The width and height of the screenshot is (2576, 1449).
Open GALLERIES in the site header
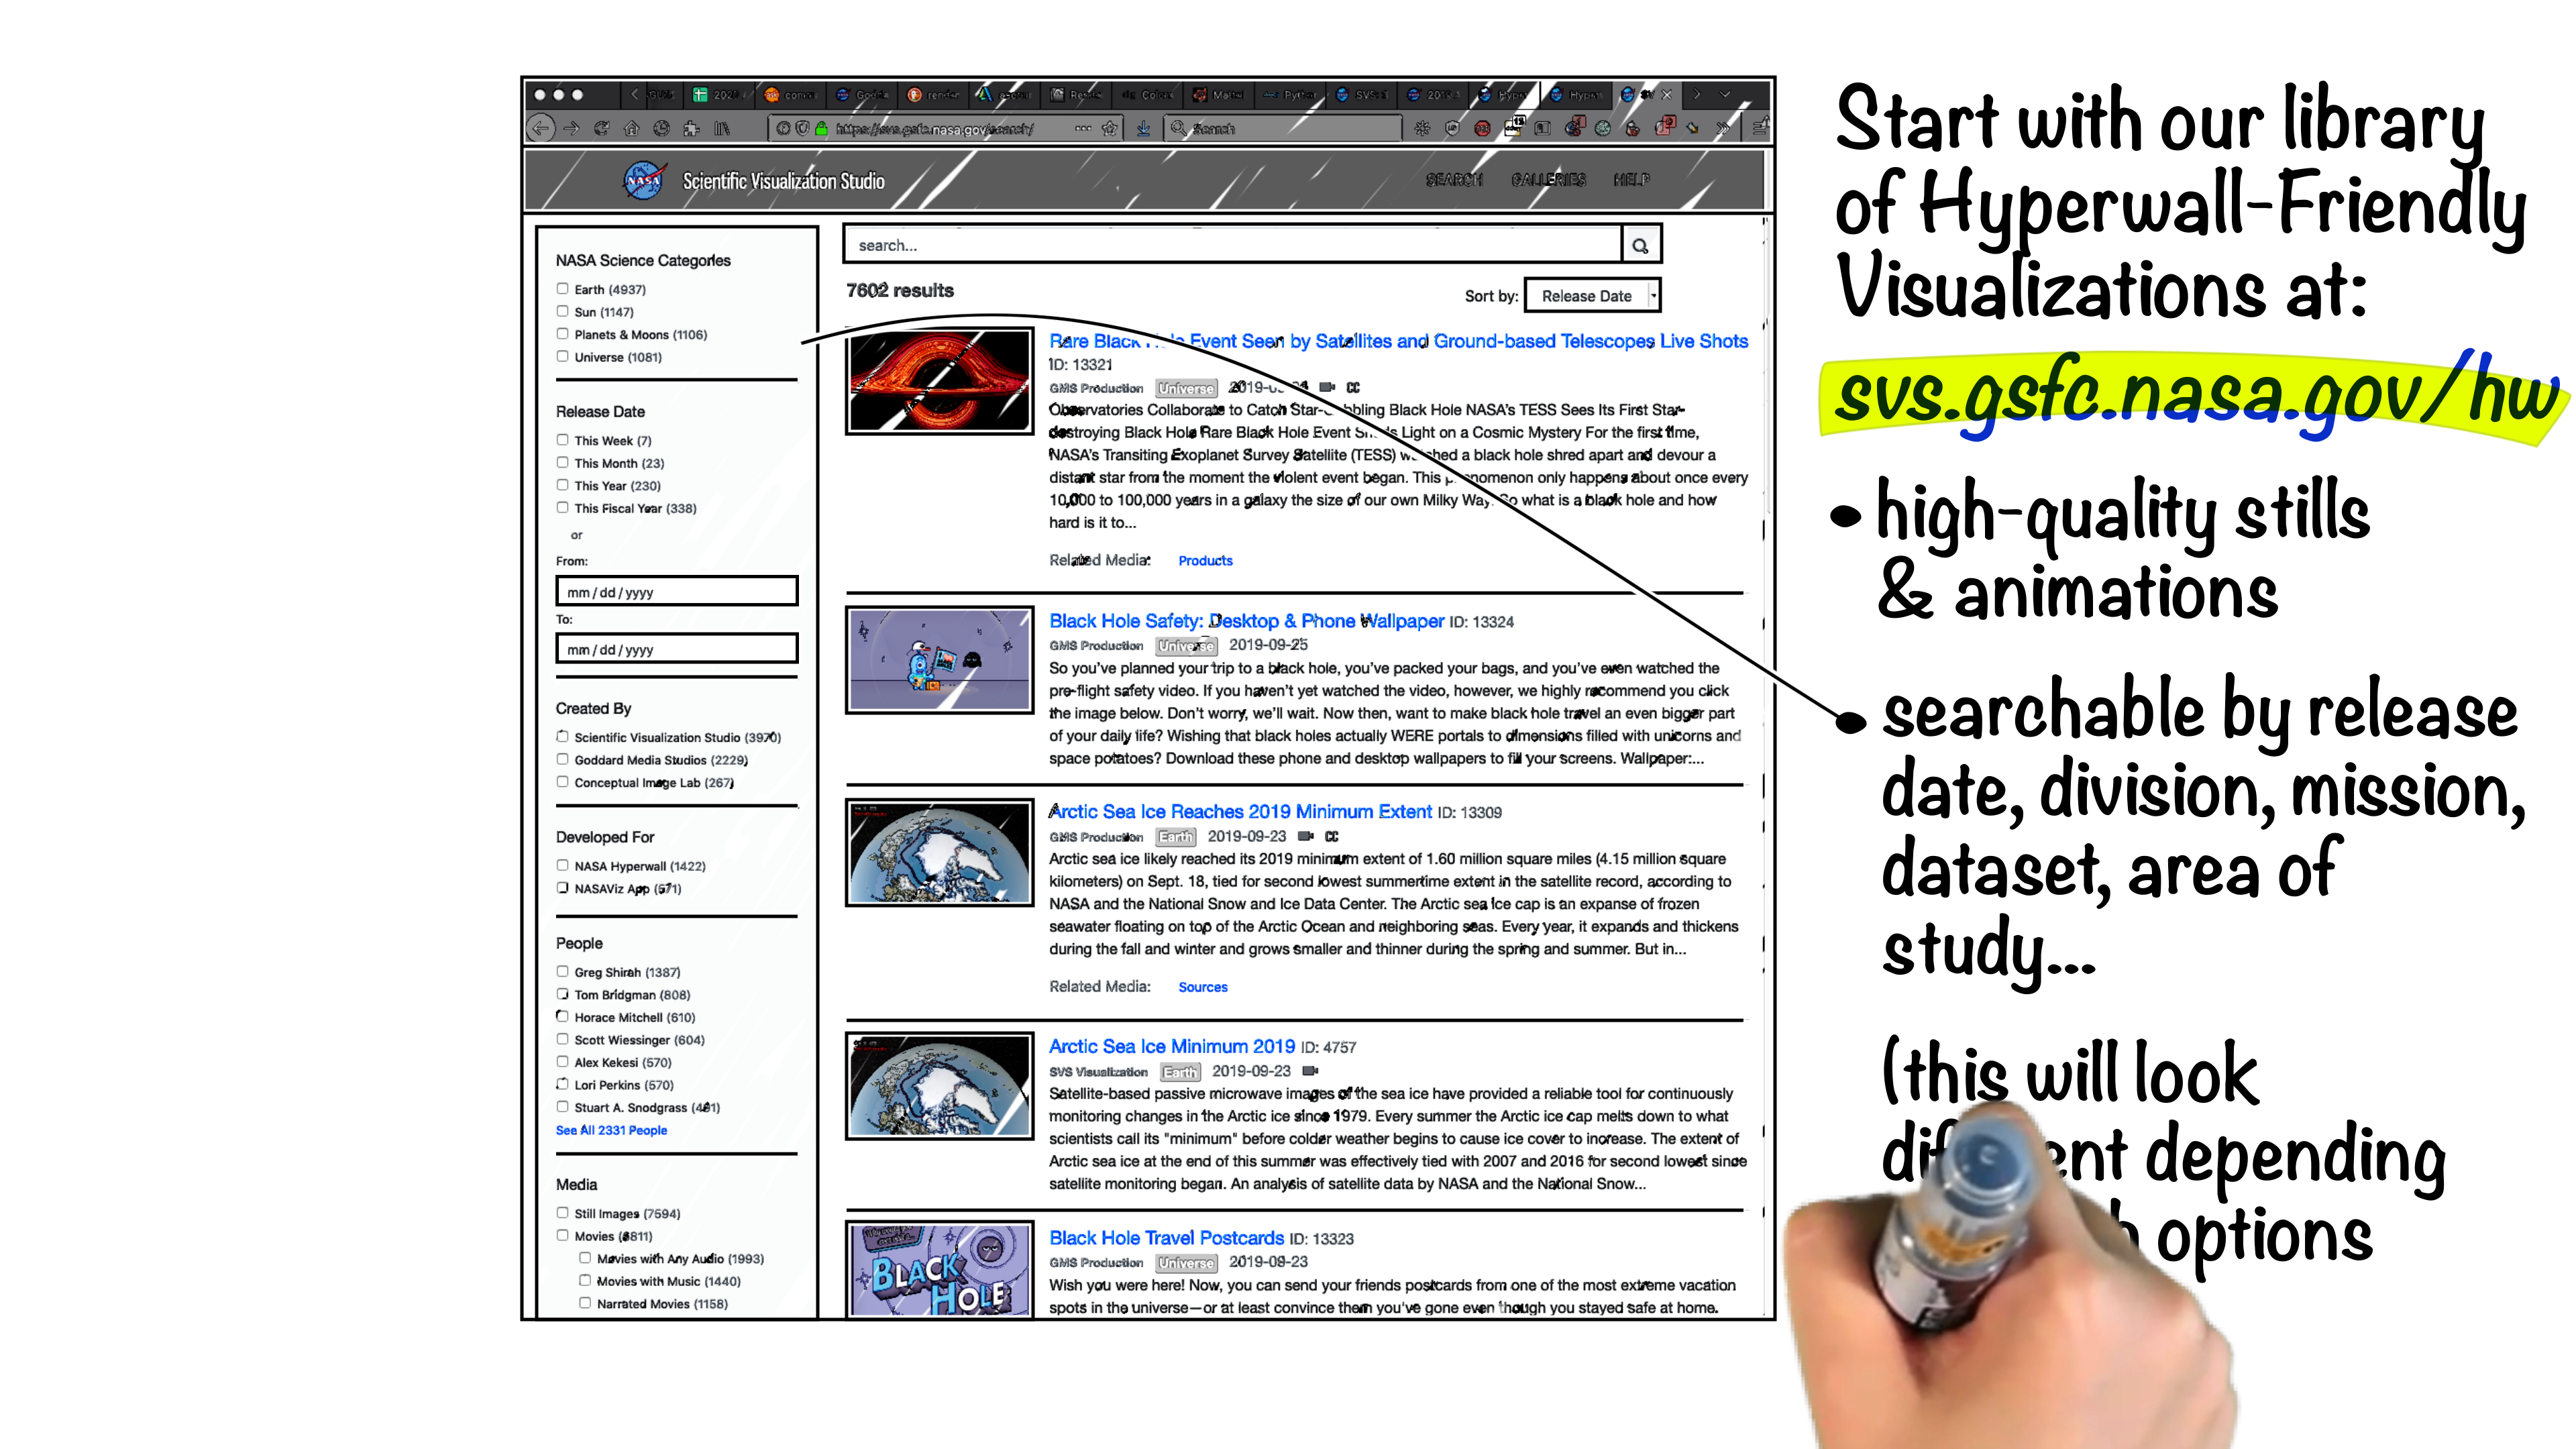click(x=1548, y=180)
